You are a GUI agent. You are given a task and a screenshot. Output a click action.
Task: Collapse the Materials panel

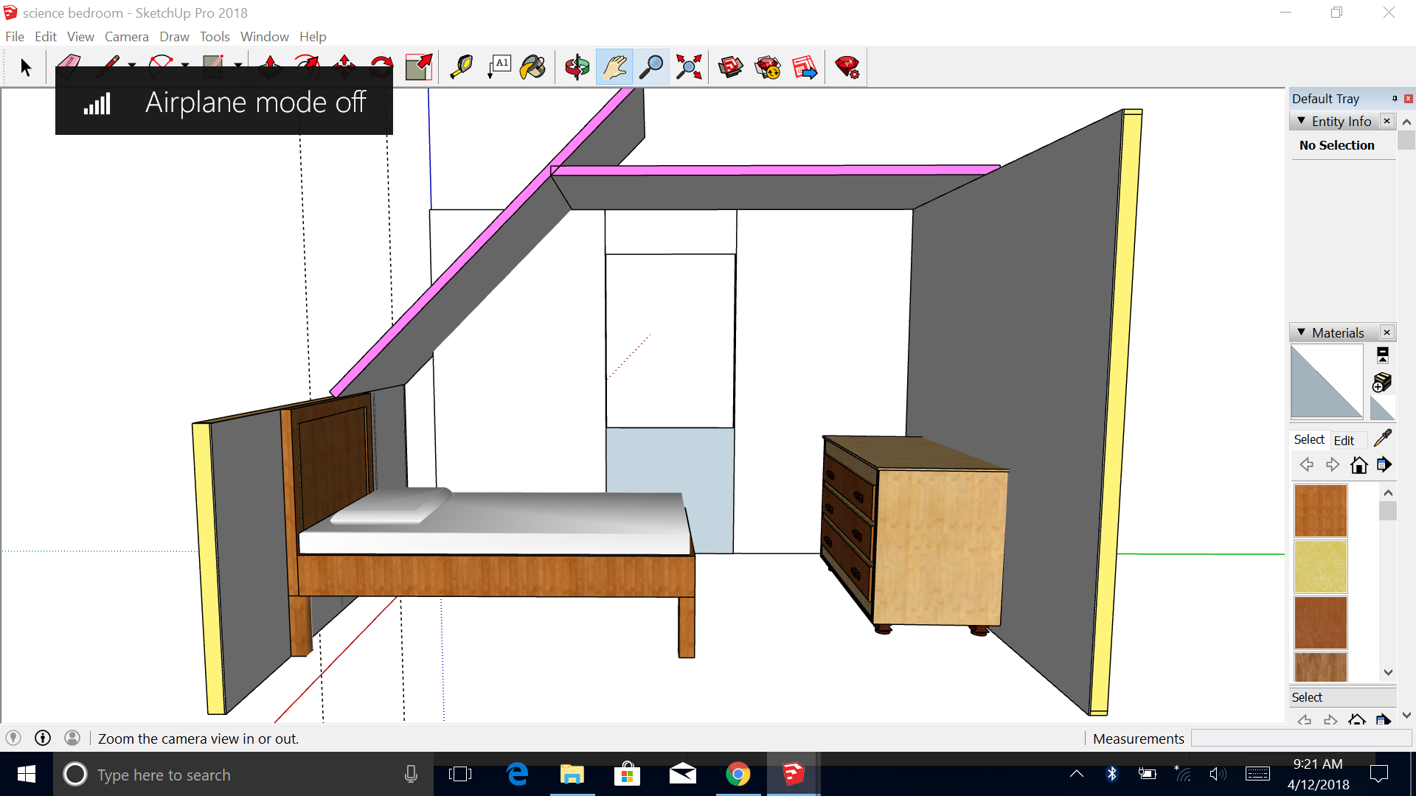click(x=1302, y=332)
